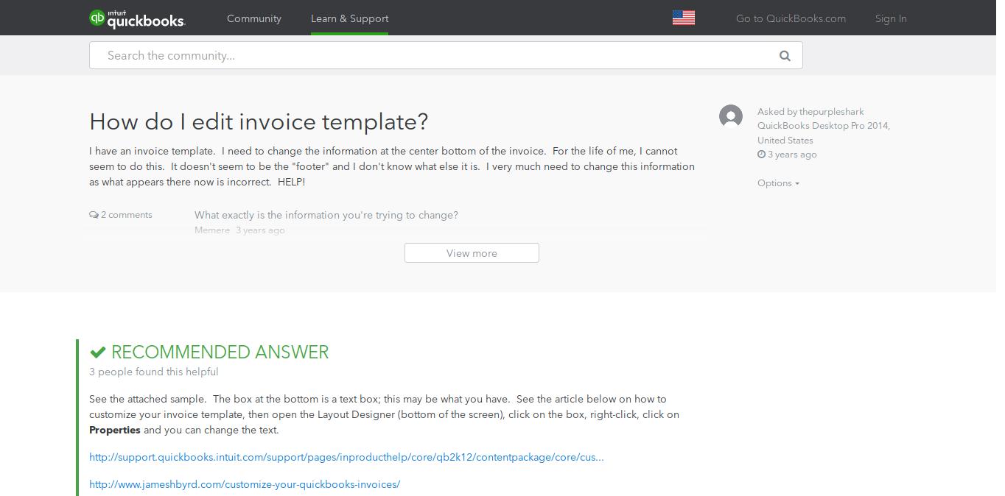Click the search magnifier icon
1005x496 pixels.
pos(785,56)
